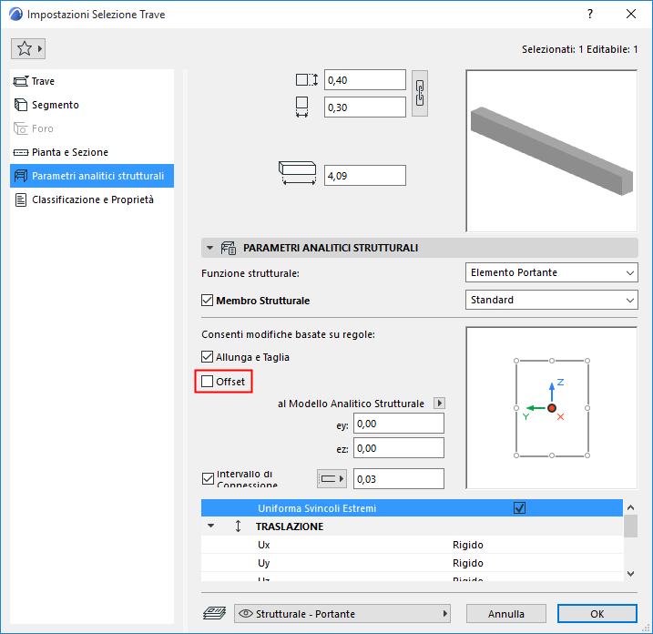Click the beam length icon

(297, 173)
